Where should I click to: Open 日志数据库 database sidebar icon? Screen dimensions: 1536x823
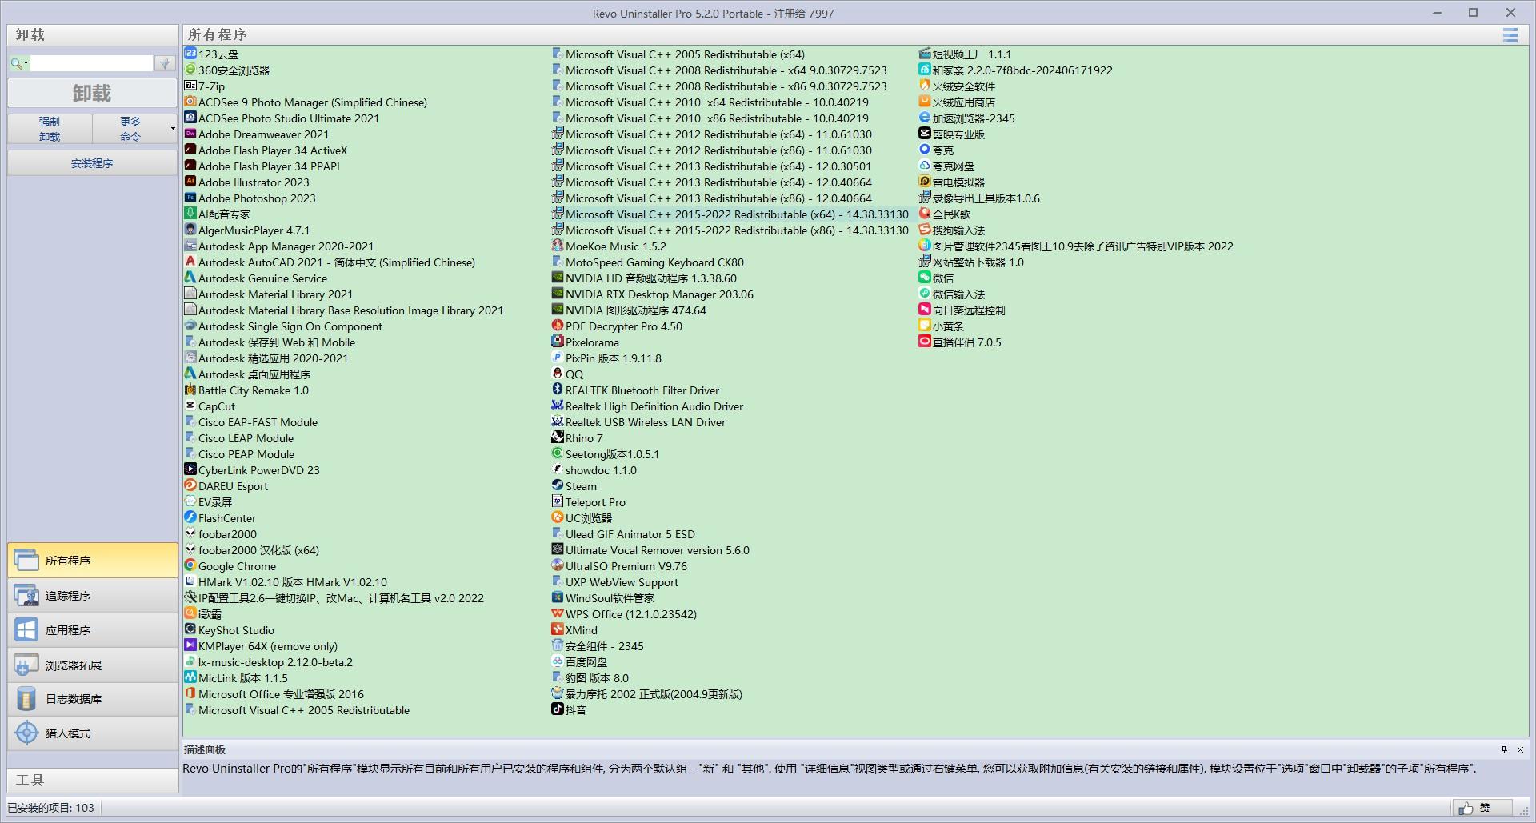26,698
